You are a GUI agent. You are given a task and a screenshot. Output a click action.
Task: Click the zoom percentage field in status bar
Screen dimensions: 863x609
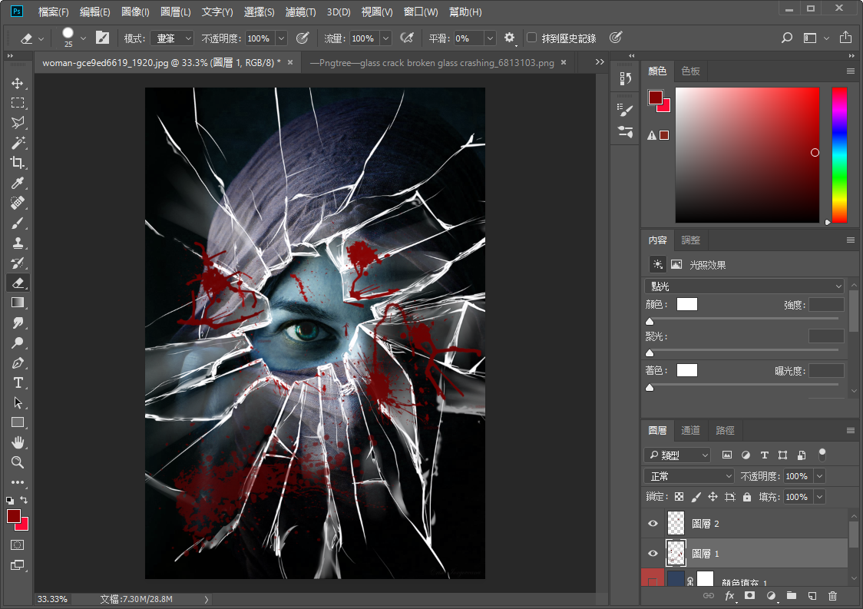(x=52, y=598)
